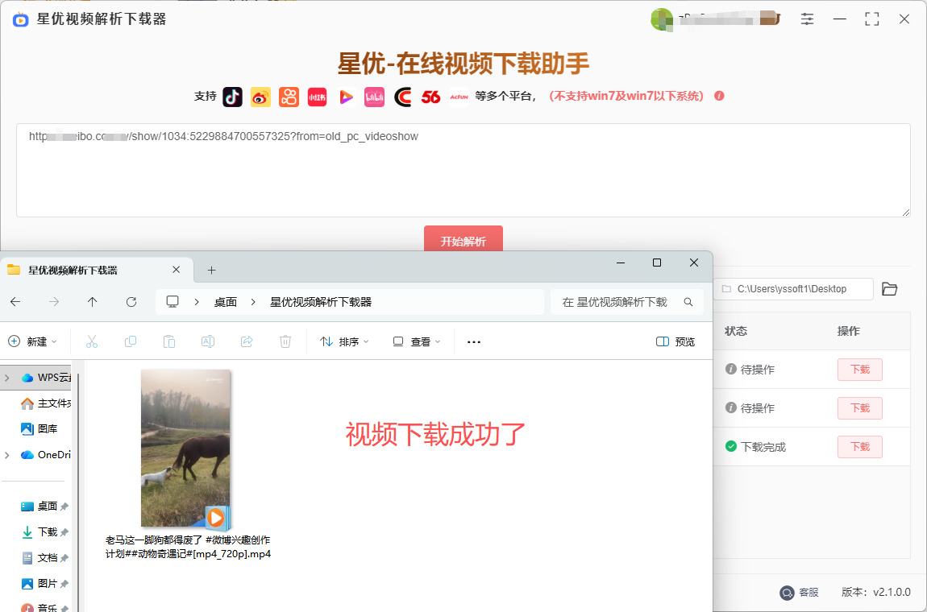The height and width of the screenshot is (612, 927).
Task: Toggle the 预览 preview pane
Action: (x=676, y=341)
